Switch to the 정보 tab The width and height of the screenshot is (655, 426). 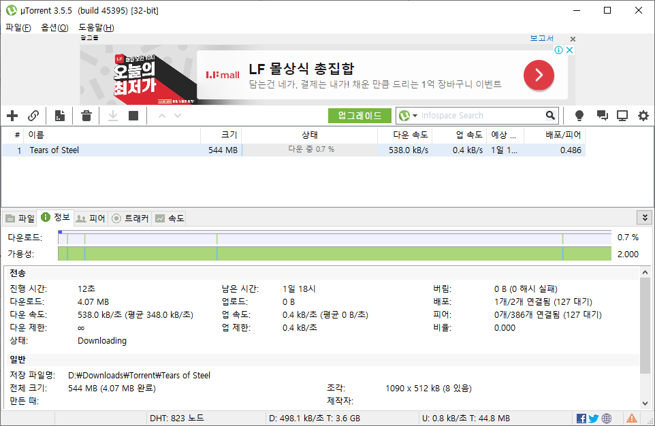56,217
